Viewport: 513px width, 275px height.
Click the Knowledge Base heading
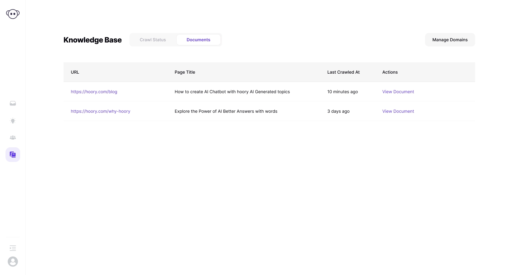click(x=93, y=40)
